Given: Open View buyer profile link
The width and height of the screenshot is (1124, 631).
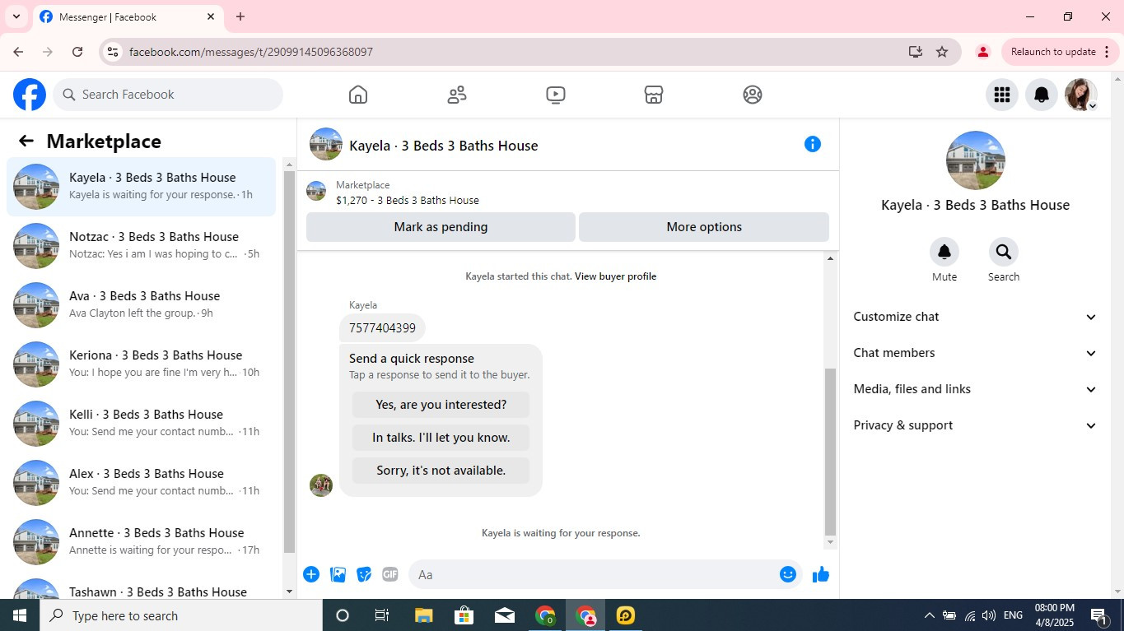Looking at the screenshot, I should coord(615,276).
